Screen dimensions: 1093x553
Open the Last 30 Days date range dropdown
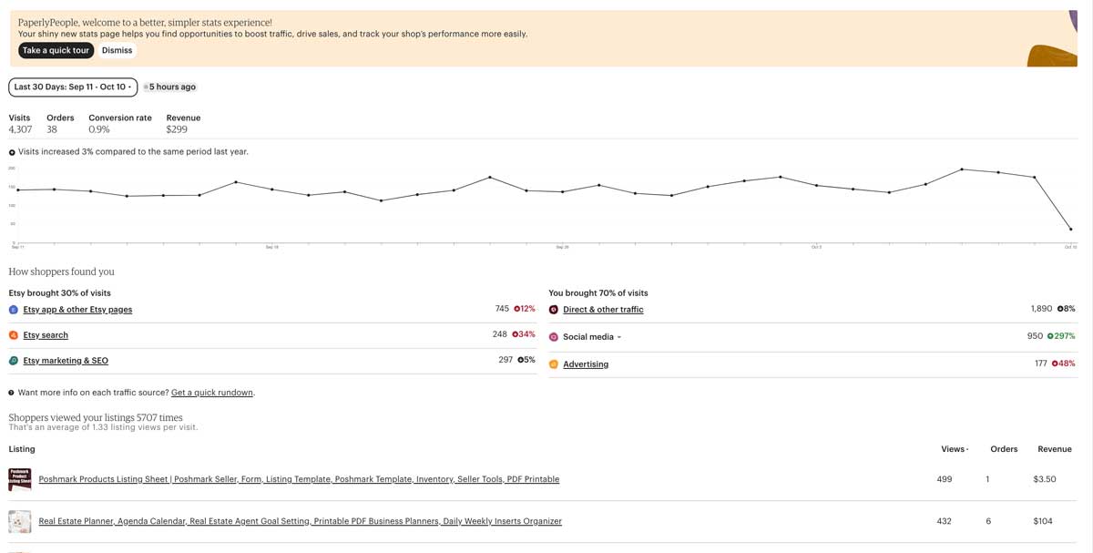click(x=73, y=87)
